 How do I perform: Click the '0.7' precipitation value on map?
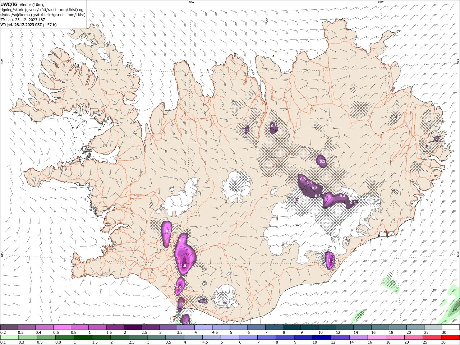coord(182,240)
